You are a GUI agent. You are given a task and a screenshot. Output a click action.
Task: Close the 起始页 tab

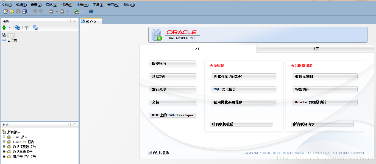(99, 21)
